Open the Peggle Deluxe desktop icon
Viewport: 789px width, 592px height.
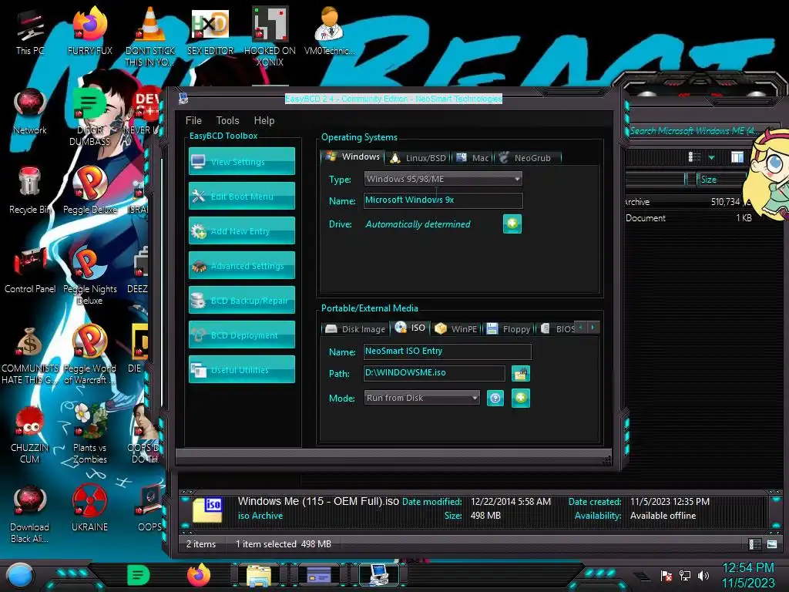pos(89,191)
